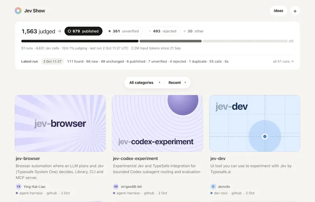Click author name donvito
Screen dimensions: 315x202
coord(224,187)
